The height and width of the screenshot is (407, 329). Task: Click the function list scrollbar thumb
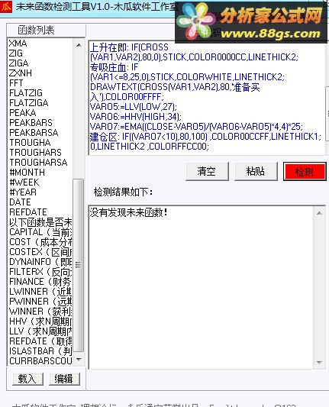pyautogui.click(x=79, y=265)
